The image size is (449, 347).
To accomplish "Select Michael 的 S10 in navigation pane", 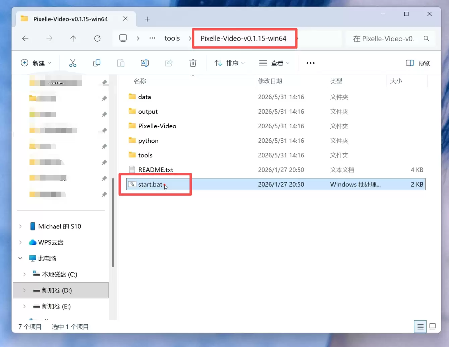I will pyautogui.click(x=59, y=226).
